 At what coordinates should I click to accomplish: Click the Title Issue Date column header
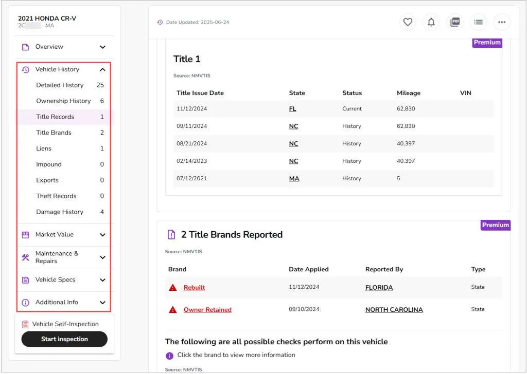[x=200, y=93]
